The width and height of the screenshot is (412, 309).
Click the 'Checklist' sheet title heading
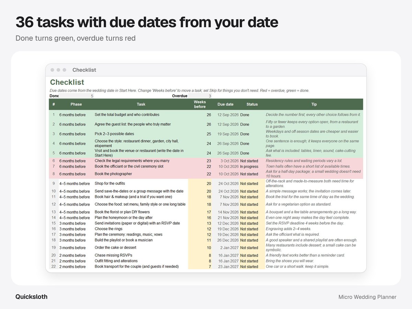point(67,82)
